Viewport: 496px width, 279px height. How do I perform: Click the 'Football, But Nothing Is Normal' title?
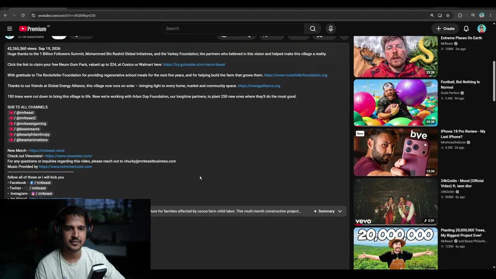(x=460, y=84)
